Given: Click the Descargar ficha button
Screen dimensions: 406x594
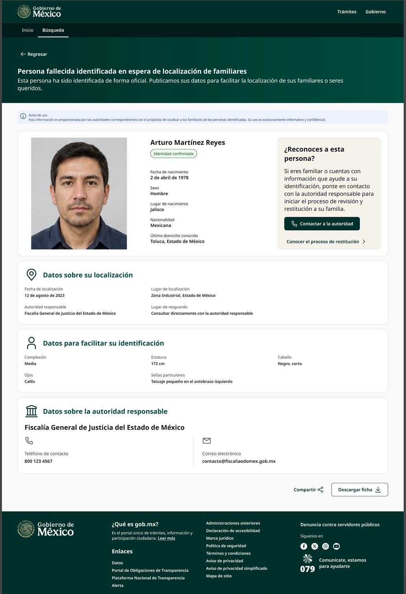Looking at the screenshot, I should [360, 490].
